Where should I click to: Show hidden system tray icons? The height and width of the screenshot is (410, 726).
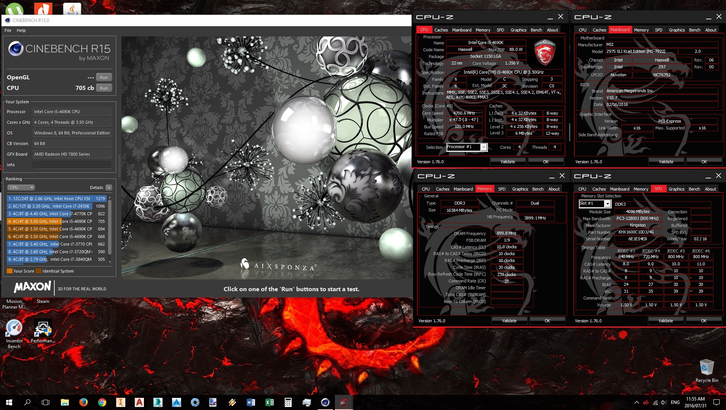(636, 402)
